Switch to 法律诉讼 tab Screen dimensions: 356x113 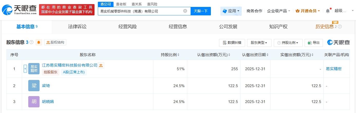coord(77,27)
